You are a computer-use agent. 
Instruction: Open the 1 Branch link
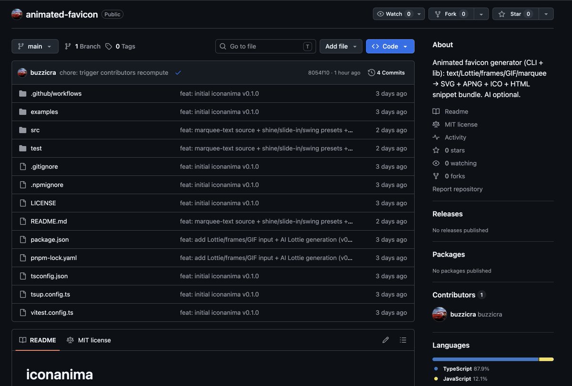tap(83, 46)
